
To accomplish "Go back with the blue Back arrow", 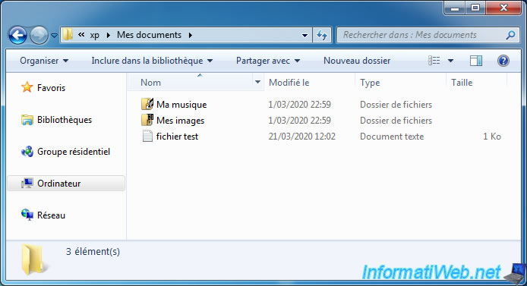I will point(17,35).
